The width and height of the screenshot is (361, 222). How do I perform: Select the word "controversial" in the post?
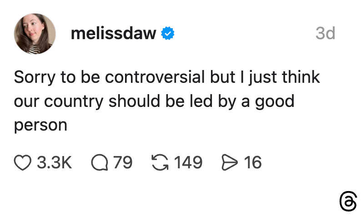coord(155,77)
